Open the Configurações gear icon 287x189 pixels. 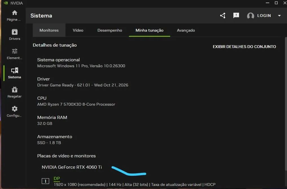point(14,109)
